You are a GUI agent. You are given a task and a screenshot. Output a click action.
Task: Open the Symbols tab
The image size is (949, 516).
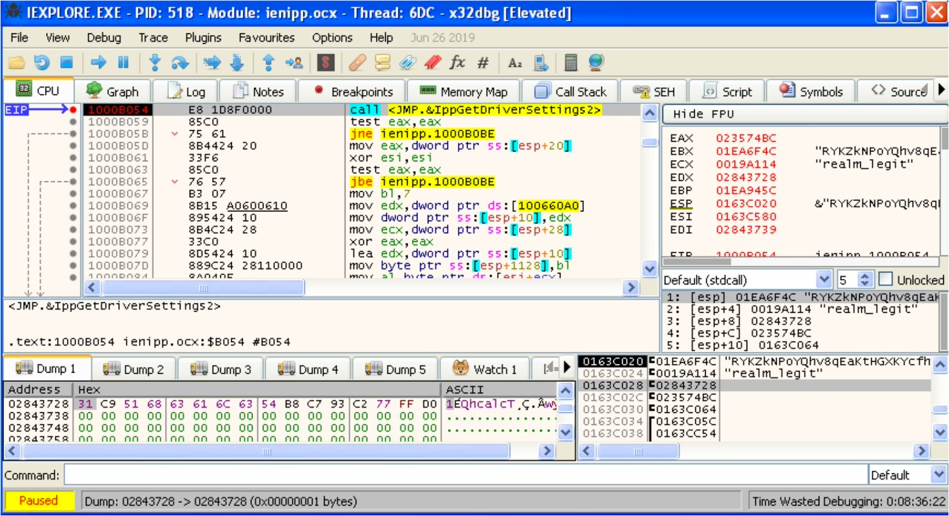pyautogui.click(x=811, y=92)
